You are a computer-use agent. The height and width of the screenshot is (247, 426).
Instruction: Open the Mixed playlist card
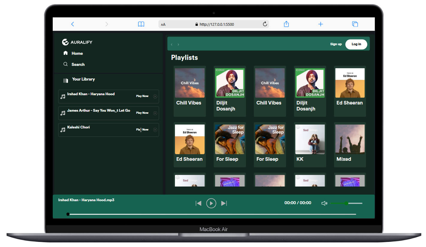[350, 145]
